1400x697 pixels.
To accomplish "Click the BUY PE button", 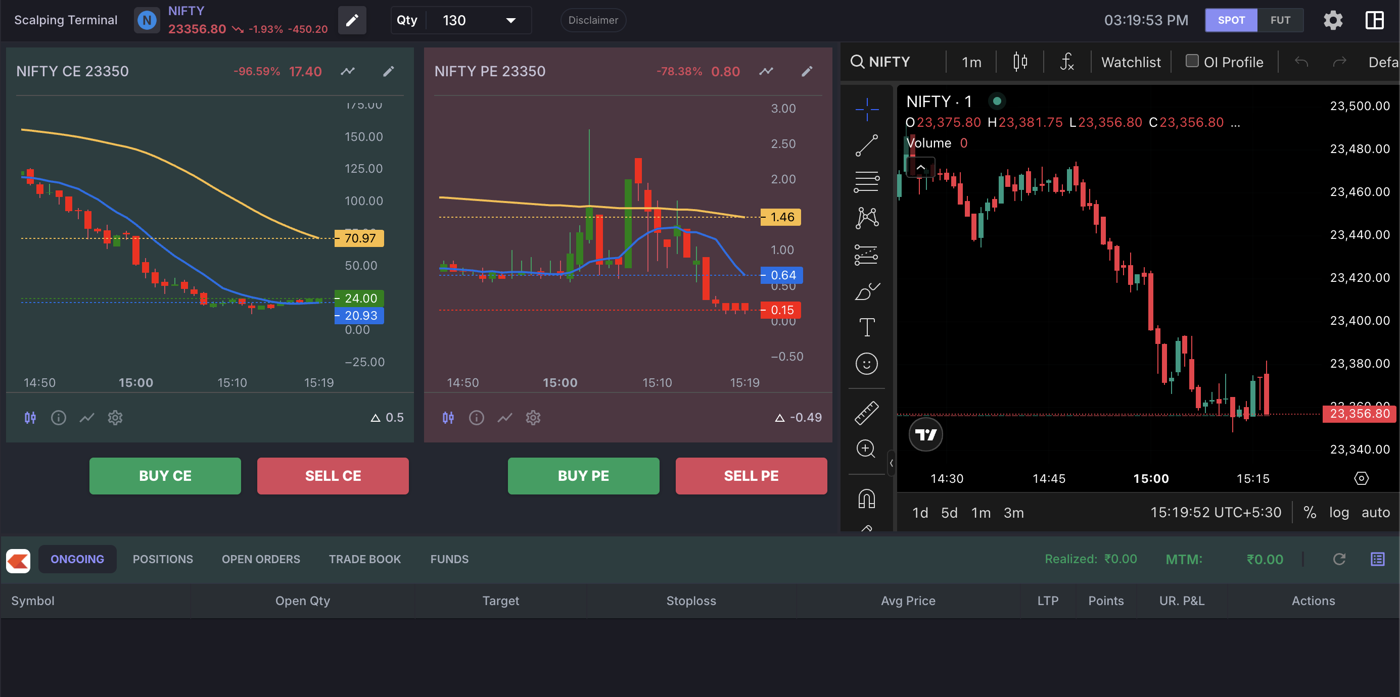I will [x=583, y=475].
